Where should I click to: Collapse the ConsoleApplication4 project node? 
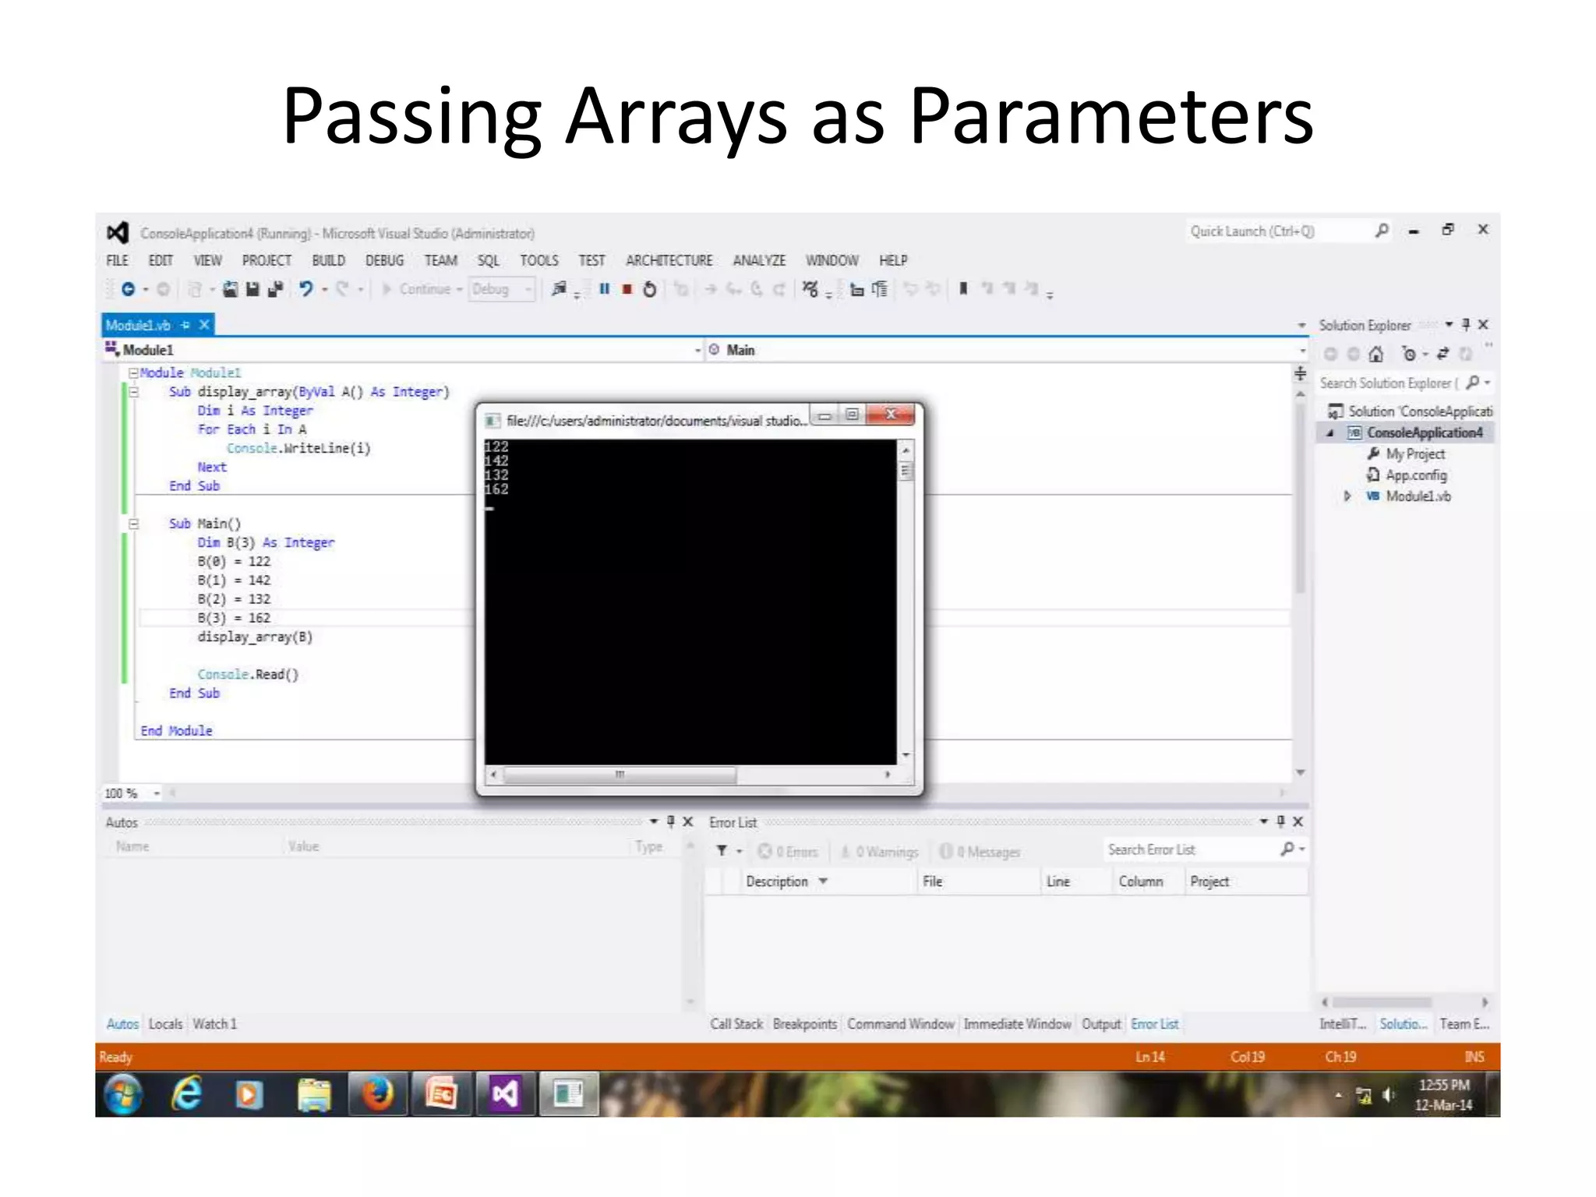1330,433
